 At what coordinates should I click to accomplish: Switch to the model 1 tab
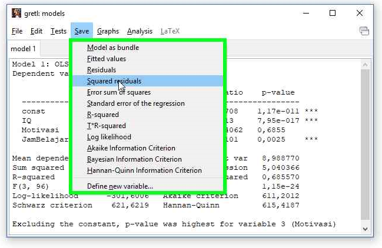point(24,49)
